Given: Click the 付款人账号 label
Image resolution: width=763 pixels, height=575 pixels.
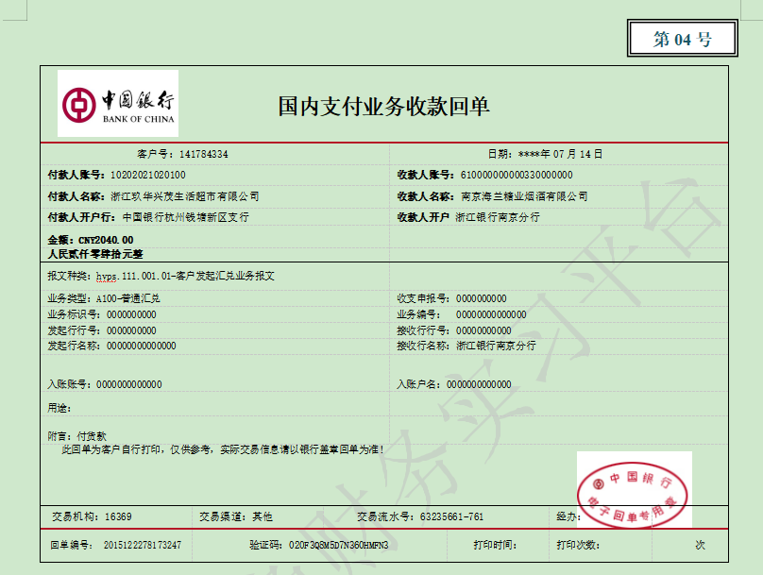Looking at the screenshot, I should [76, 175].
